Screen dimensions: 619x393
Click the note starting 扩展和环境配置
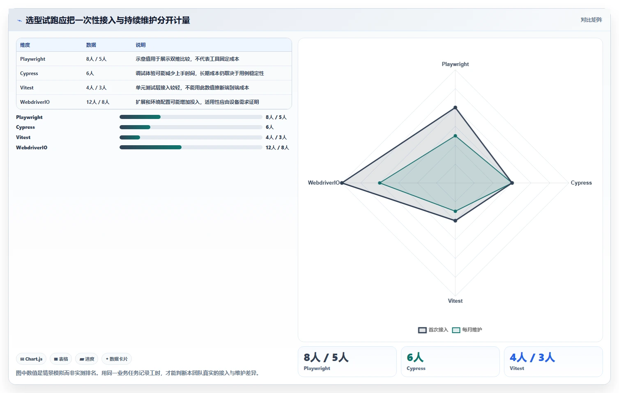click(x=198, y=102)
